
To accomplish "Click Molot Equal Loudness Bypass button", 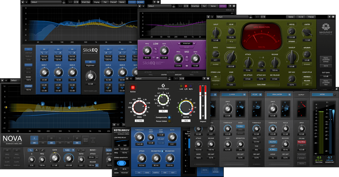I will pos(326,60).
